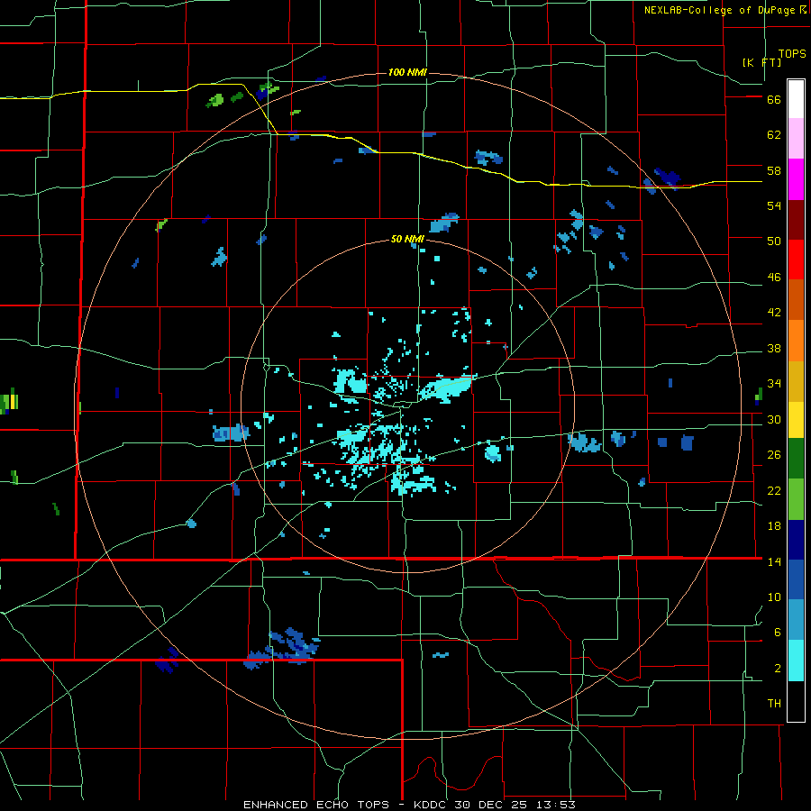The height and width of the screenshot is (811, 811).
Task: Click the legend value '34'
Action: click(x=774, y=384)
